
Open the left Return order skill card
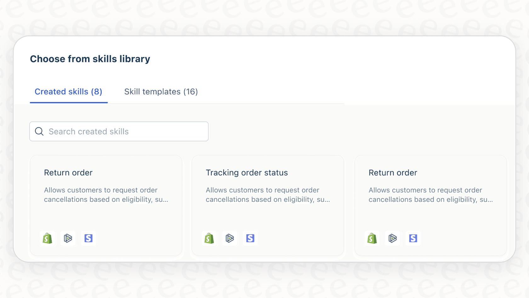(x=106, y=205)
